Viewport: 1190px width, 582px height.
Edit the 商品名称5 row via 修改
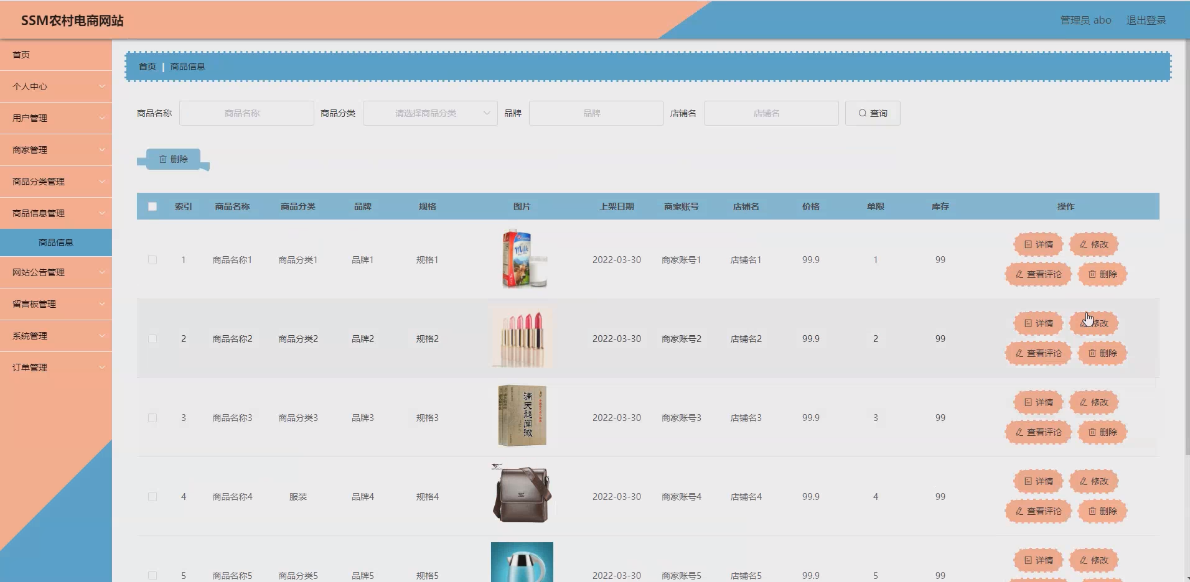[x=1094, y=560]
